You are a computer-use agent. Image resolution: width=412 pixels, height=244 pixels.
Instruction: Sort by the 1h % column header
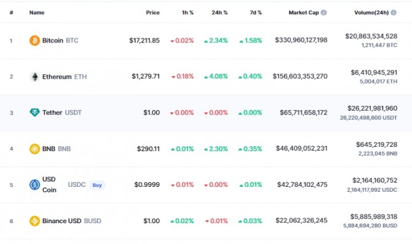[188, 13]
